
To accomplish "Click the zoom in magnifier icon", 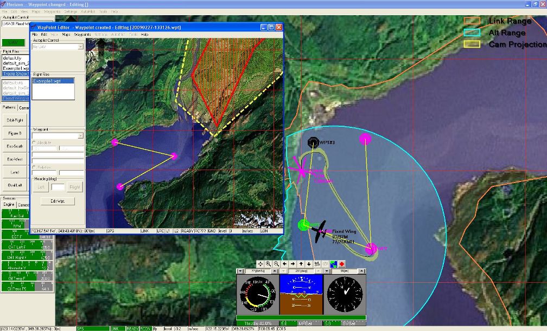I will click(x=269, y=264).
